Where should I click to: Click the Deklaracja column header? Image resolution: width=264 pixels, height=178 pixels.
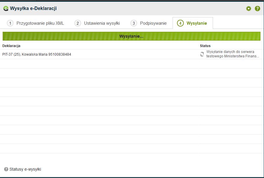click(11, 46)
